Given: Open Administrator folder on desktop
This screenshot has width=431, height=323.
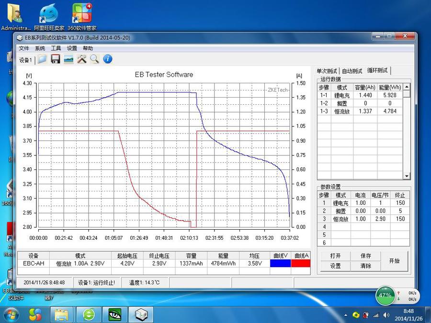Looking at the screenshot, I should [16, 17].
